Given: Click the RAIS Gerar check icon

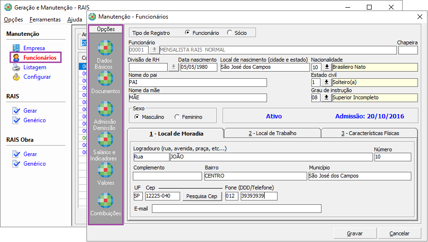Looking at the screenshot, I should (x=16, y=110).
